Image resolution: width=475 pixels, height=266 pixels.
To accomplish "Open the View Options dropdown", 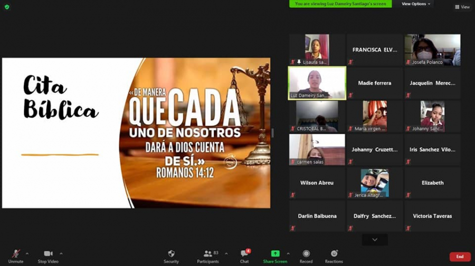I will click(x=416, y=4).
